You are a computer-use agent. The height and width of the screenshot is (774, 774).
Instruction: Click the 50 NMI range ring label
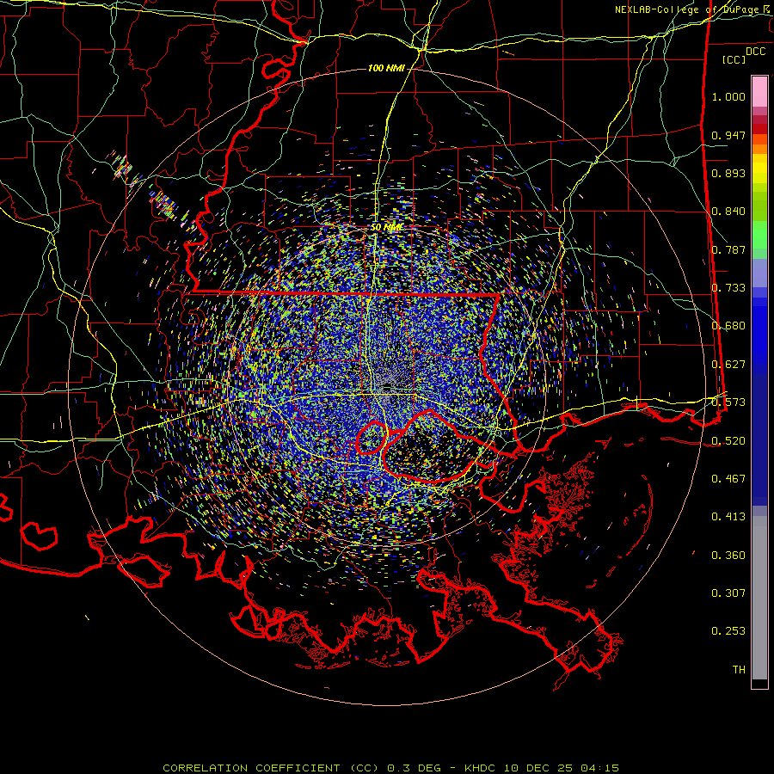pyautogui.click(x=386, y=228)
